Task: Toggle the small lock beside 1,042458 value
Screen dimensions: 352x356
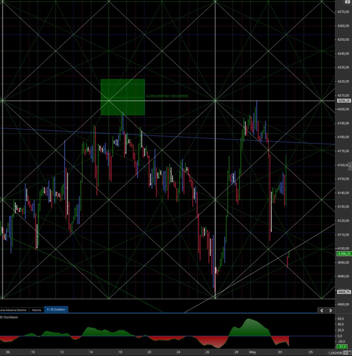Action: tap(350, 353)
